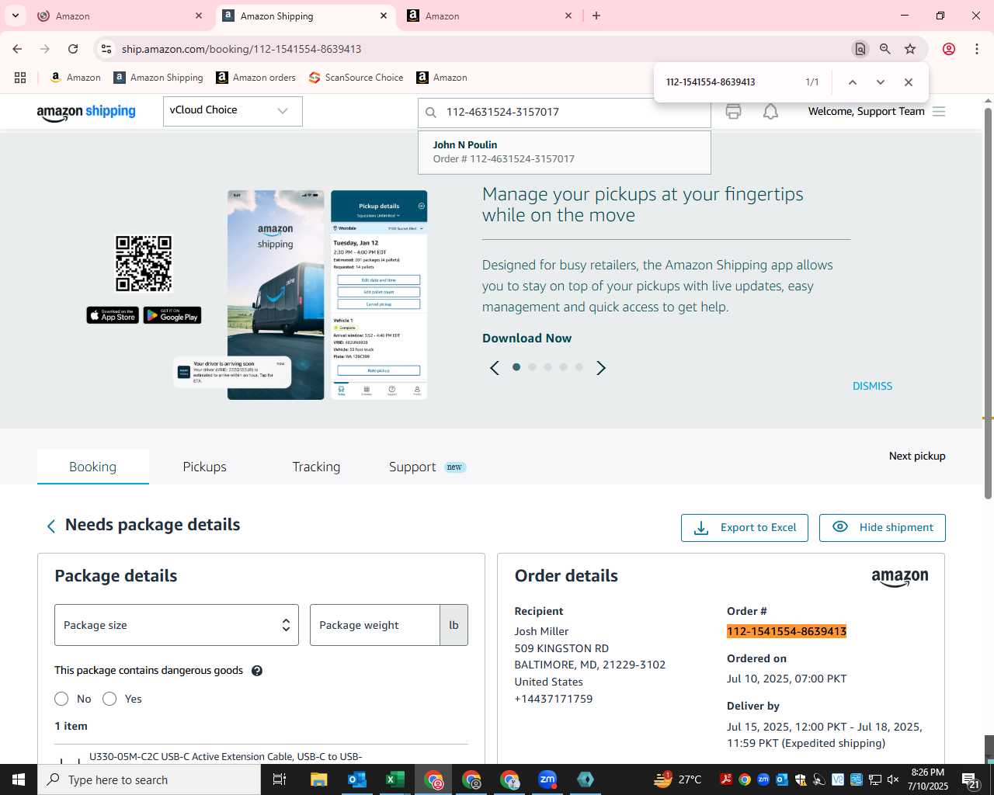
Task: Select the John N Poulin search suggestion
Action: (x=564, y=152)
